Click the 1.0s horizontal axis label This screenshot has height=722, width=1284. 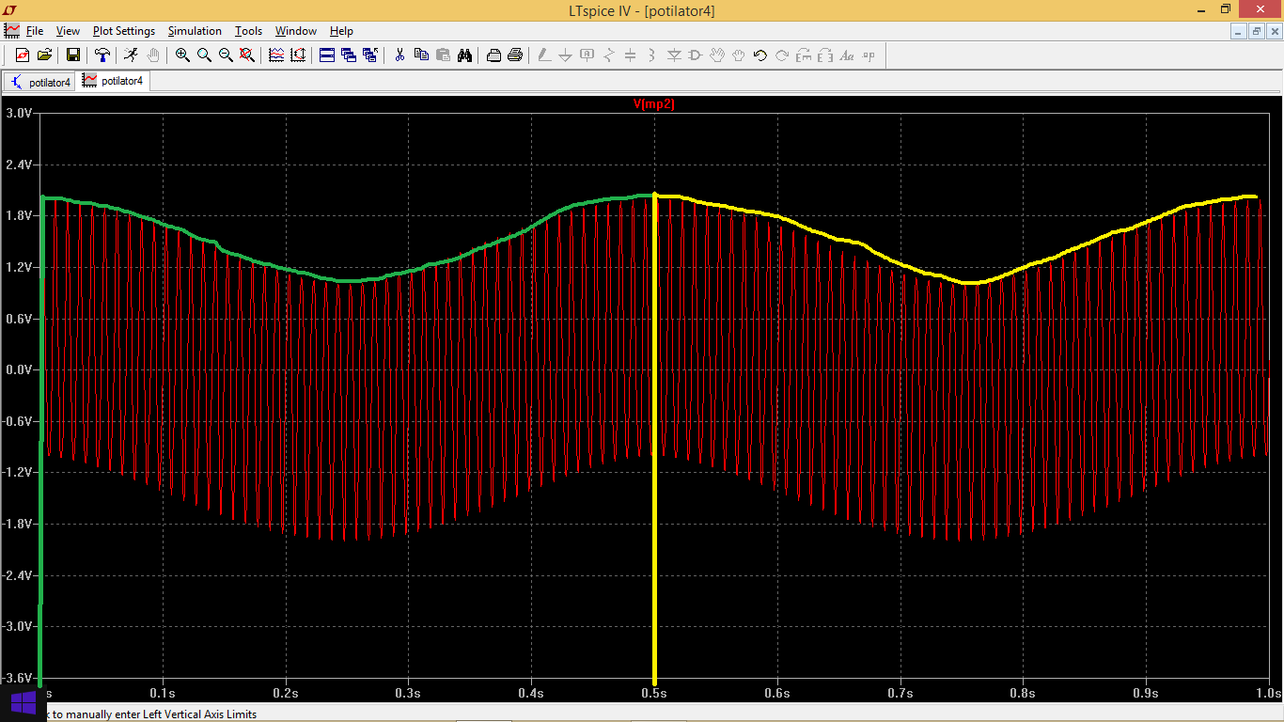1269,693
